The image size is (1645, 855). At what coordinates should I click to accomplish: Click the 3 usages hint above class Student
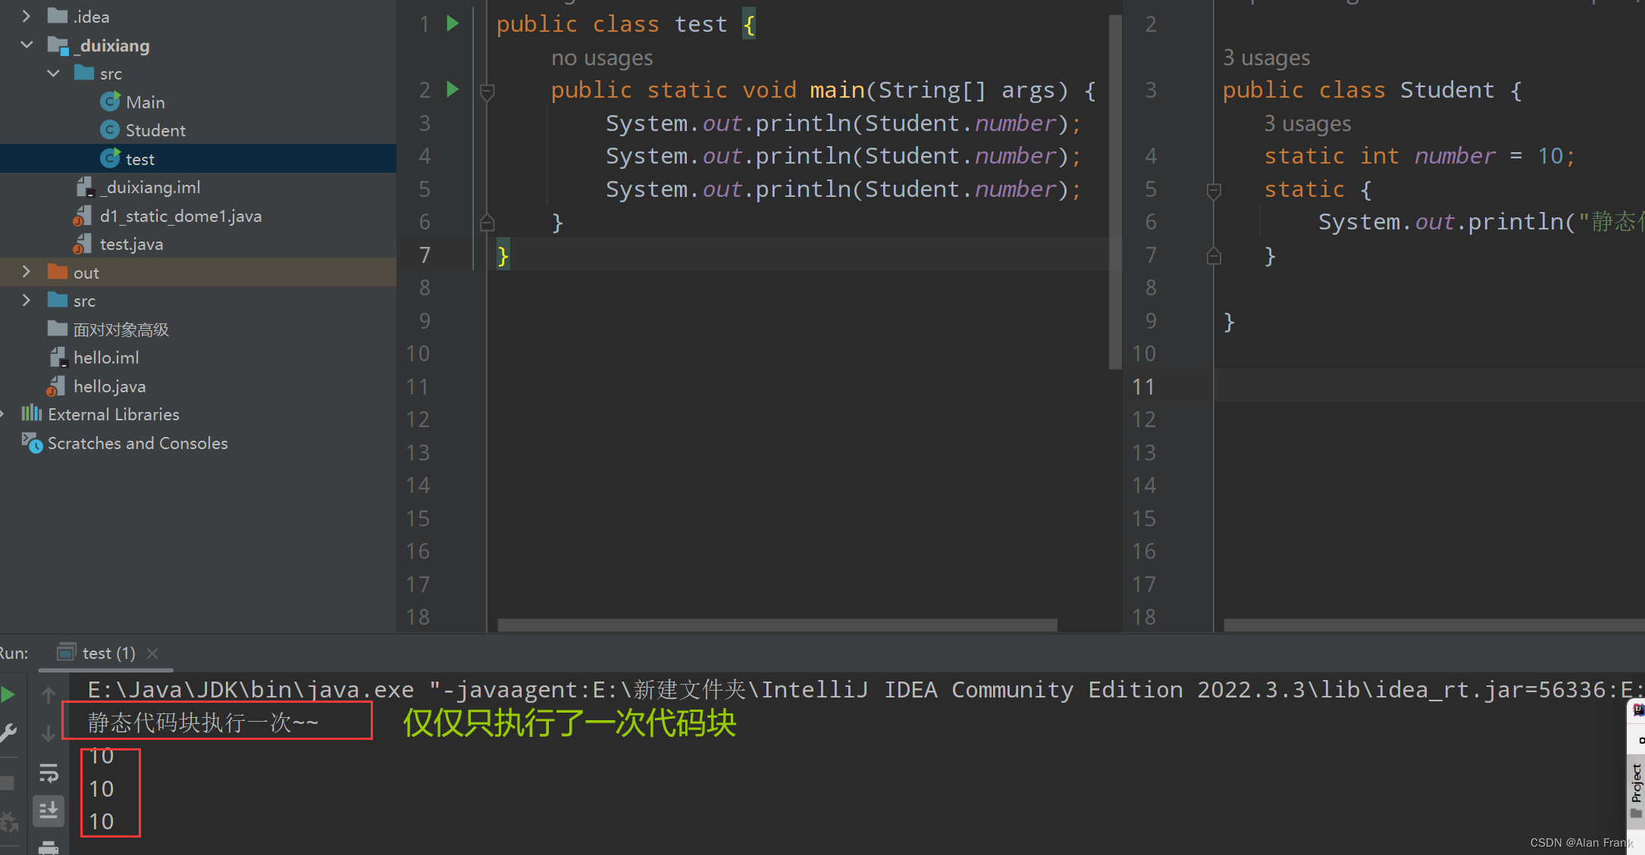(x=1266, y=58)
